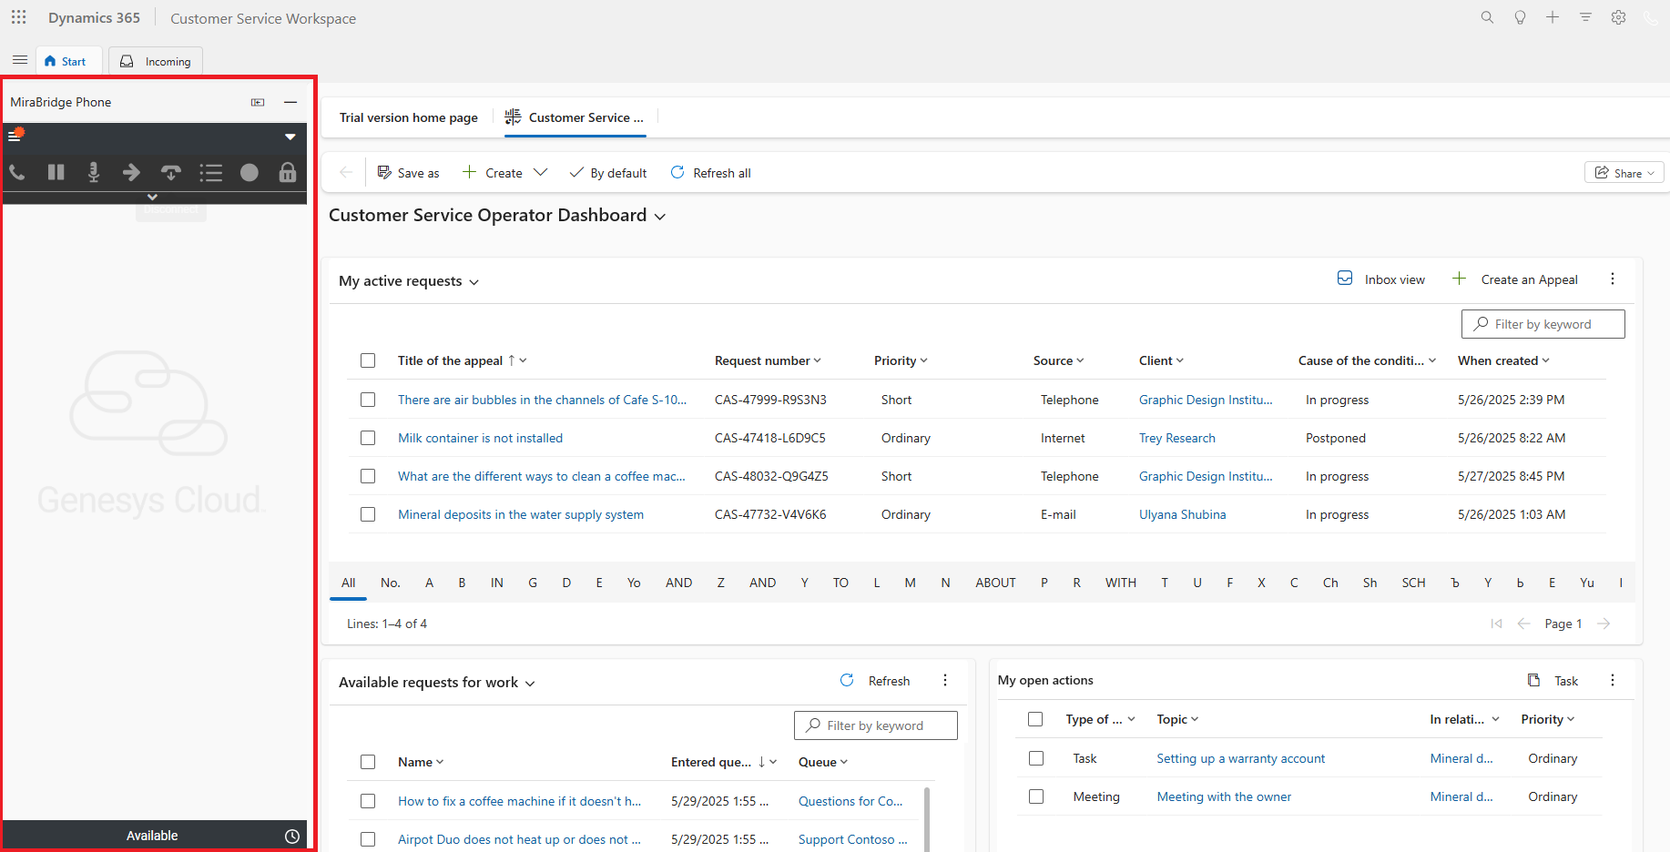The image size is (1670, 852).
Task: Check the Meeting row in open actions
Action: point(1036,796)
